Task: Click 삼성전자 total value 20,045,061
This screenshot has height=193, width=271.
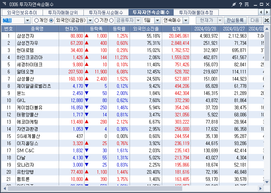Action: (179, 36)
